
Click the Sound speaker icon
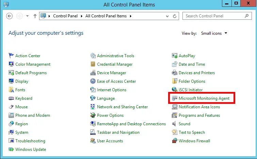click(x=174, y=124)
